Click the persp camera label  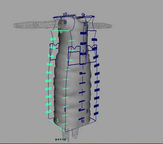tap(61, 139)
